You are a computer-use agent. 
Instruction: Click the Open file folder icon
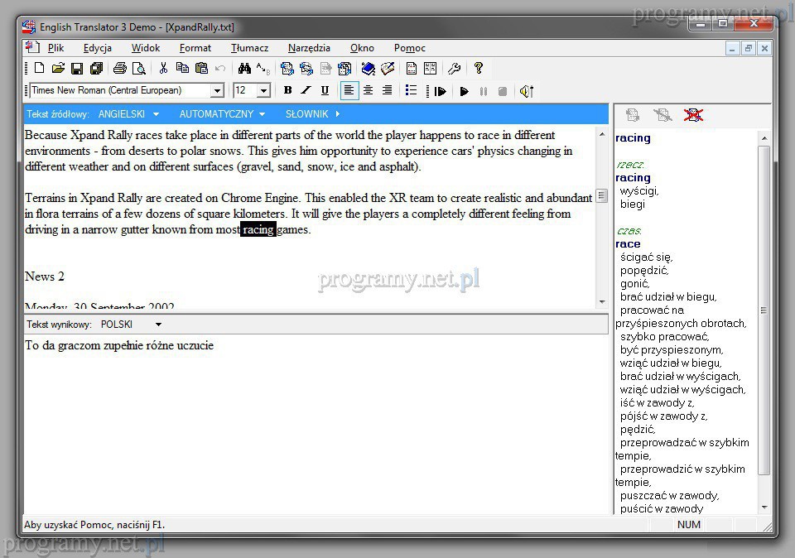tap(58, 69)
